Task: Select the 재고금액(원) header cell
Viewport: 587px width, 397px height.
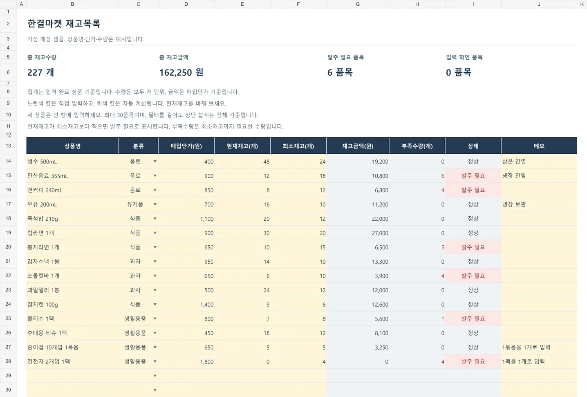Action: tap(358, 146)
